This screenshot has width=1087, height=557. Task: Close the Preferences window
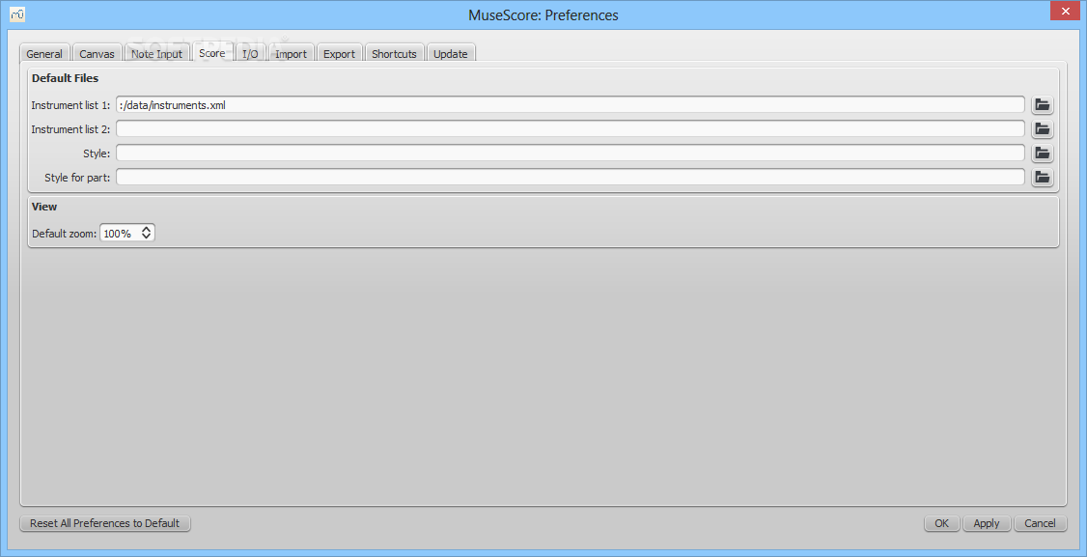click(x=1063, y=11)
